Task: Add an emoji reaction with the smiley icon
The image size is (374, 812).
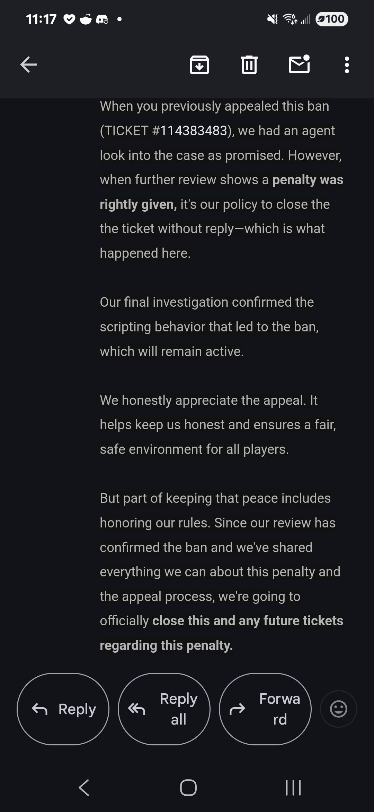Action: point(339,709)
